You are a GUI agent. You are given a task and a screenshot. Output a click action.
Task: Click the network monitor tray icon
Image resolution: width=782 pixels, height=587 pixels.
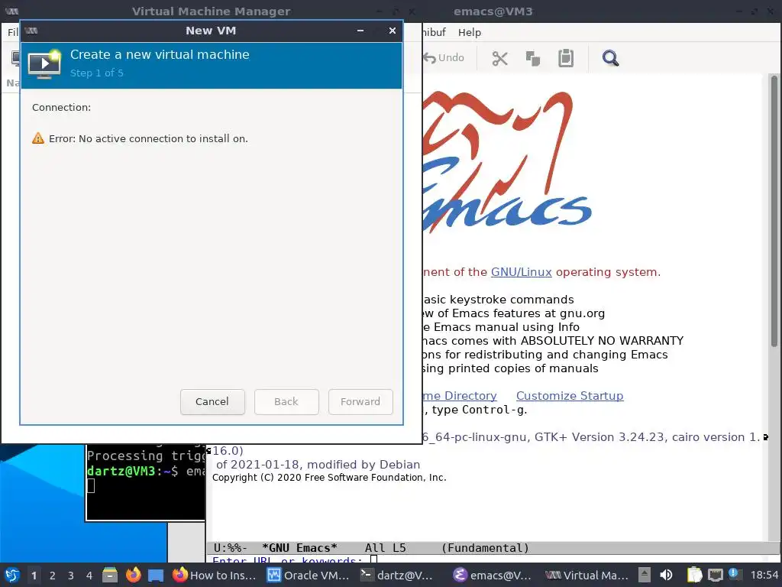(x=715, y=575)
